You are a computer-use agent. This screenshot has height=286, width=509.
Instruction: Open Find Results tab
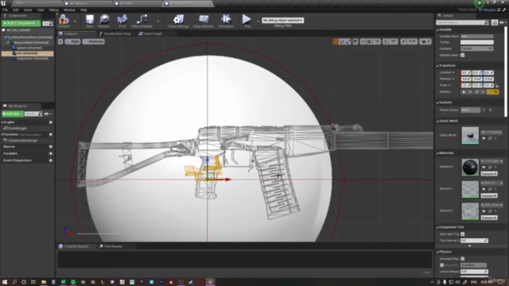point(111,246)
